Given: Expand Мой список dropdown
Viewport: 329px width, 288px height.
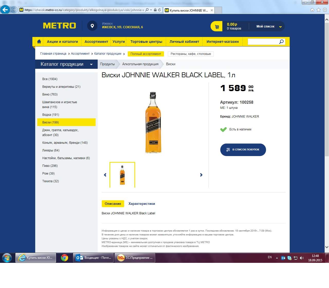Looking at the screenshot, I should (280, 26).
